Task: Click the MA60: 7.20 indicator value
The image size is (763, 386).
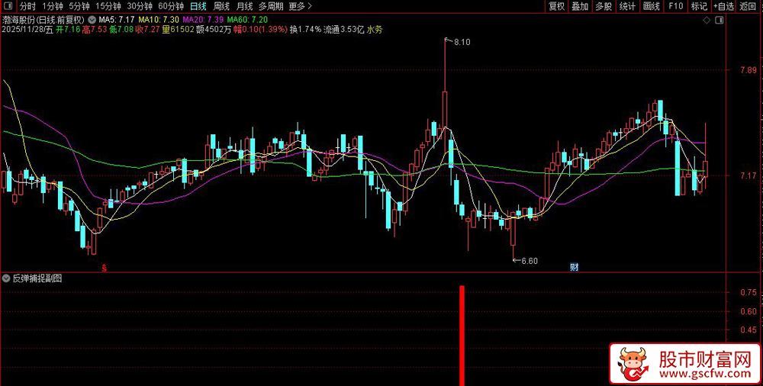Action: 247,20
